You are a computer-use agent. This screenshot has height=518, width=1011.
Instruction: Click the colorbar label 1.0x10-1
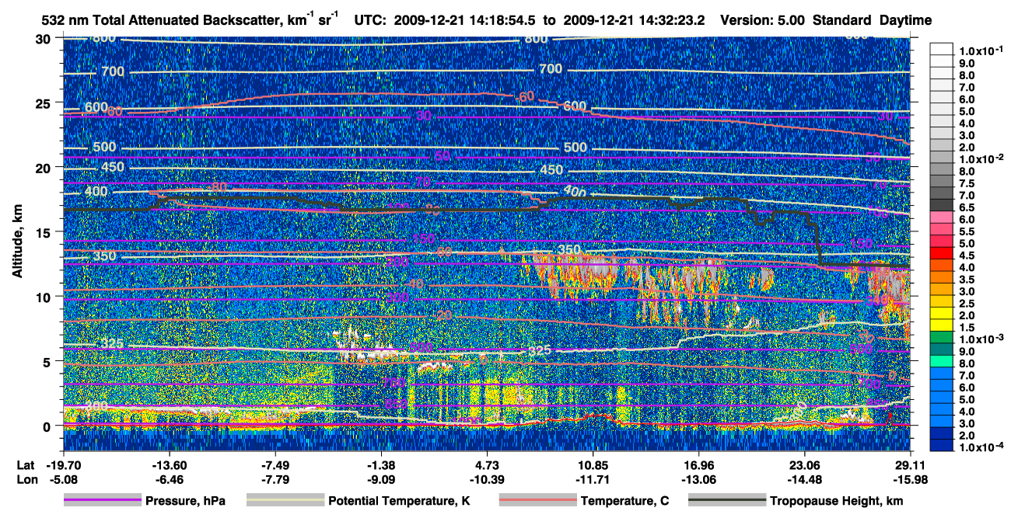[x=980, y=50]
